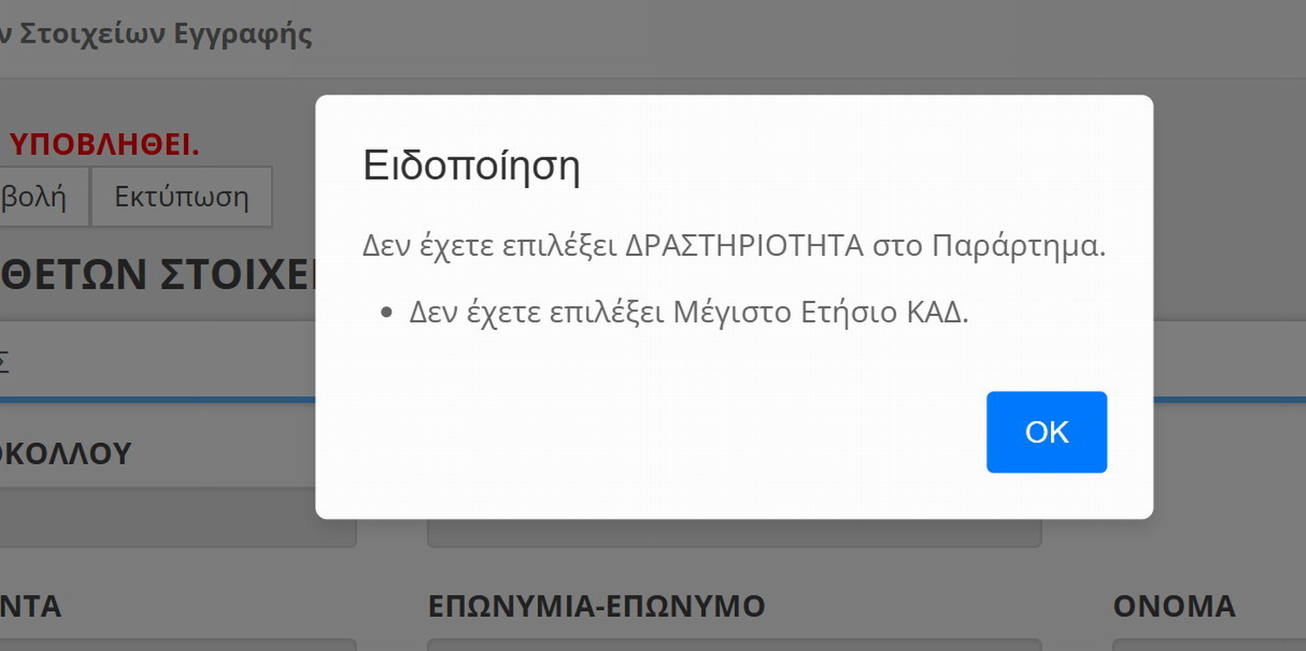Click the input field below ΕΠΩΝΥΜΙΑ-ΕΠΩΝΥΜΟ

tap(733, 645)
